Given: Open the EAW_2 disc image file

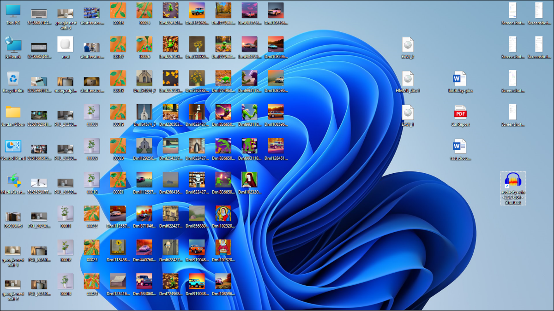Looking at the screenshot, I should tap(408, 45).
